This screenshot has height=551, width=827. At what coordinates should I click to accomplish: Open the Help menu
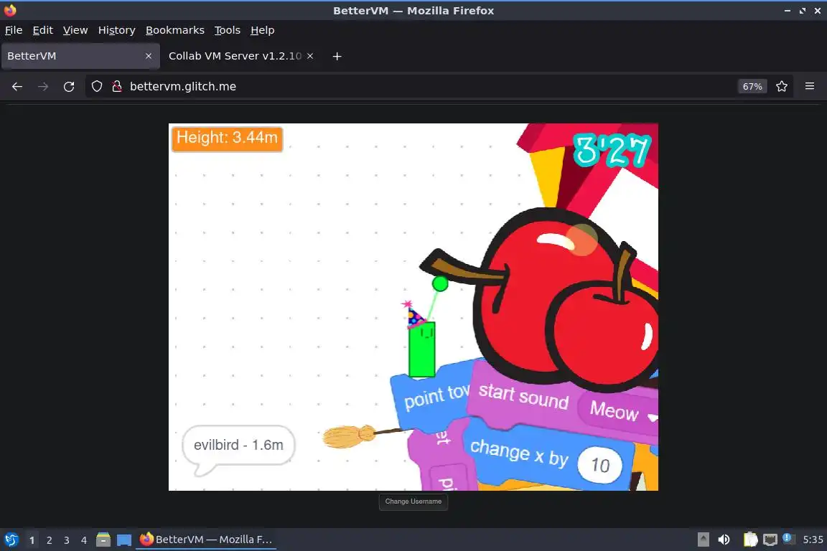pos(262,30)
